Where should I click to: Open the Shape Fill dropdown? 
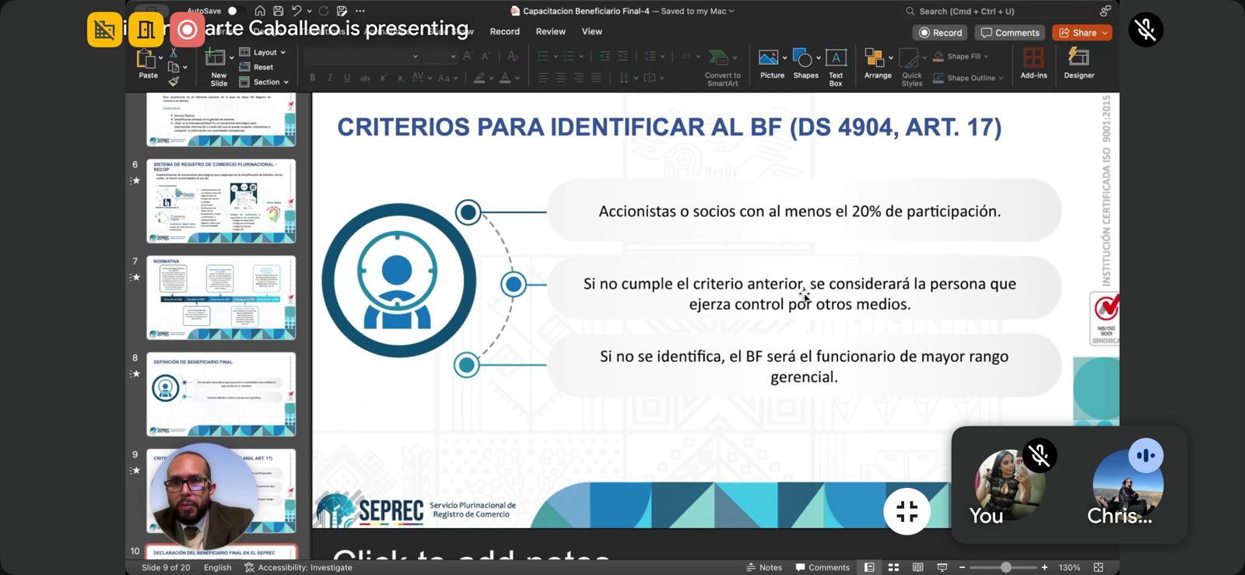coord(961,56)
